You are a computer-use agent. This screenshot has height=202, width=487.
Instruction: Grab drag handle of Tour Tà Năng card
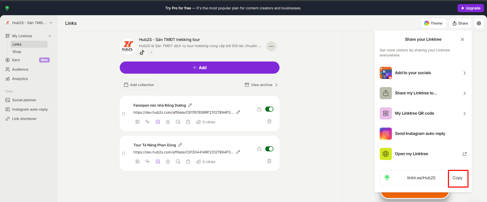pos(124,153)
